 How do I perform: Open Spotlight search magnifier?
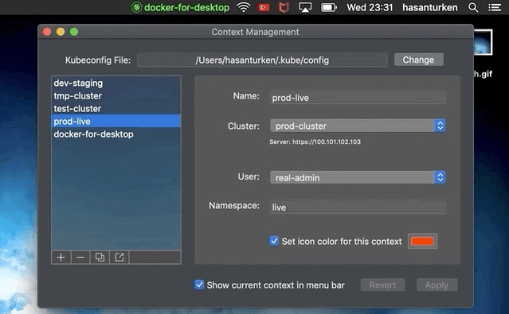point(473,7)
